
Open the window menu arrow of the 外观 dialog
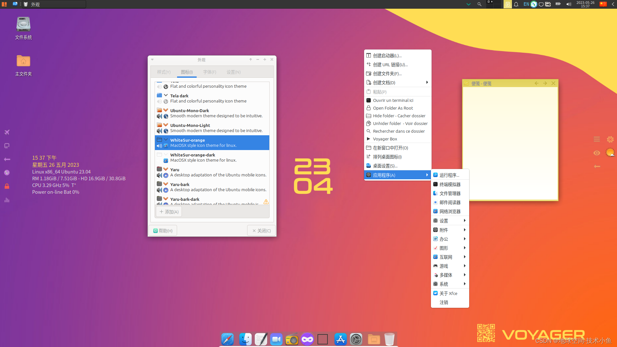click(152, 59)
